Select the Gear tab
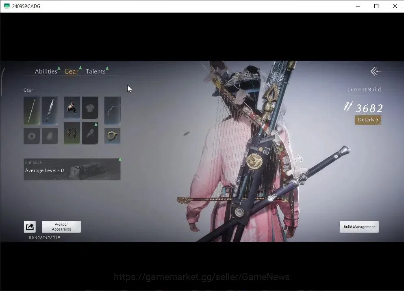 point(72,71)
